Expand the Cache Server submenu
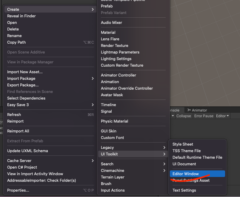The height and width of the screenshot is (197, 240). 50,161
